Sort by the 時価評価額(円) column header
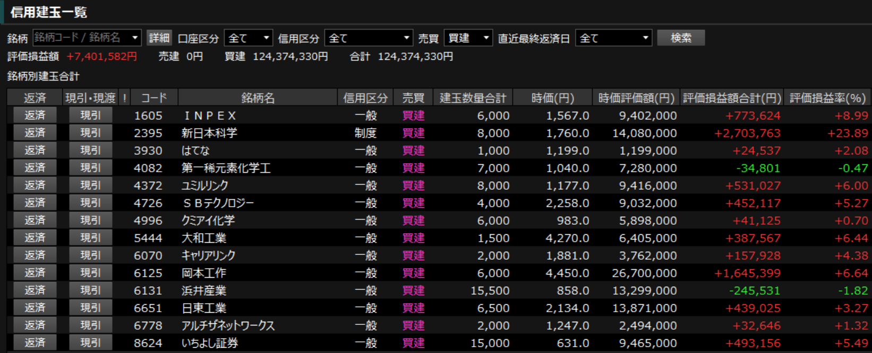This screenshot has height=353, width=872. tap(636, 98)
